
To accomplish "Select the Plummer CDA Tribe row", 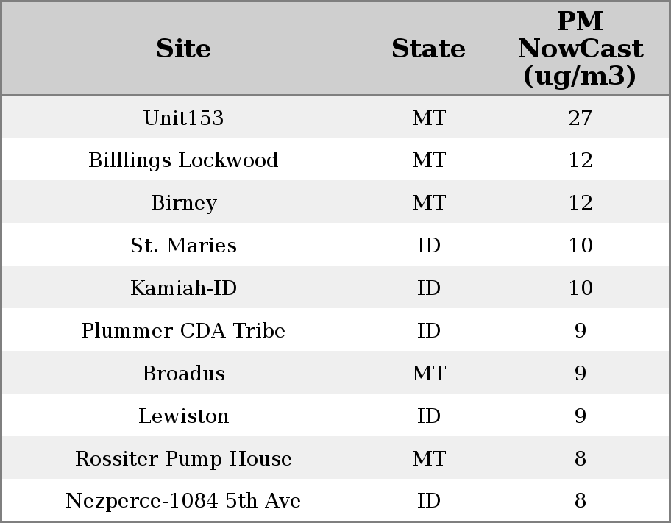I will pos(183,331).
